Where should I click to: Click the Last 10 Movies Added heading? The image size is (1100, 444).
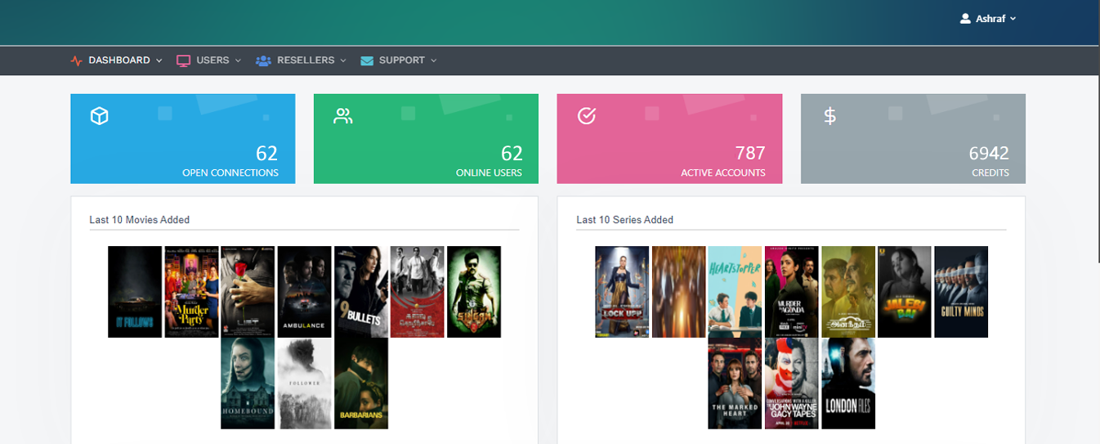point(140,220)
